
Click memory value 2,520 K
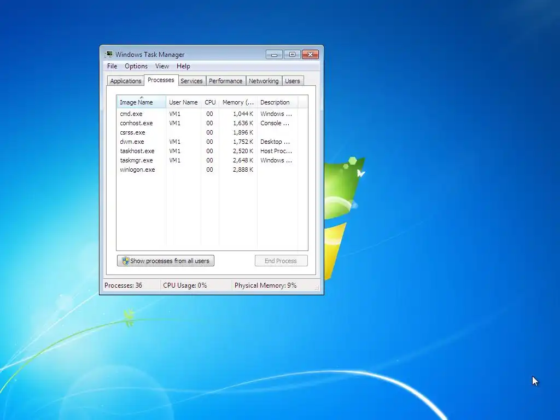(243, 151)
